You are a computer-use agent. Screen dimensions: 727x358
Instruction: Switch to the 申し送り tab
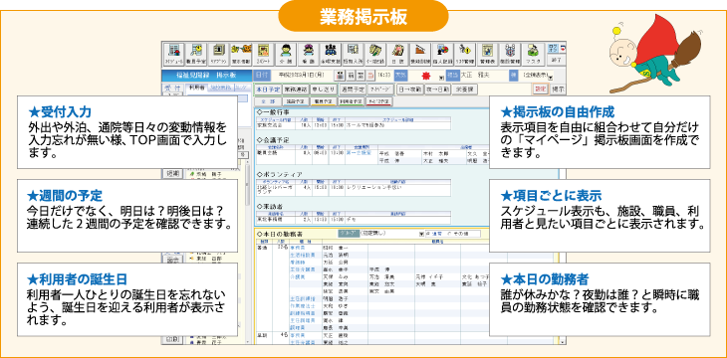pyautogui.click(x=324, y=89)
